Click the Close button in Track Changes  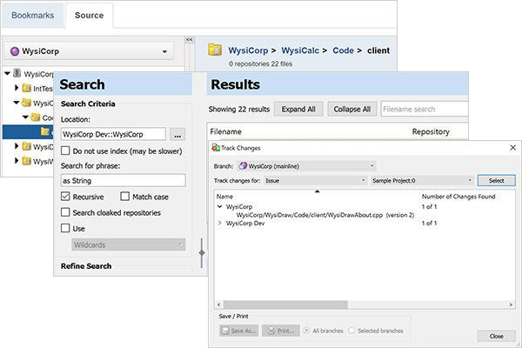tap(497, 337)
